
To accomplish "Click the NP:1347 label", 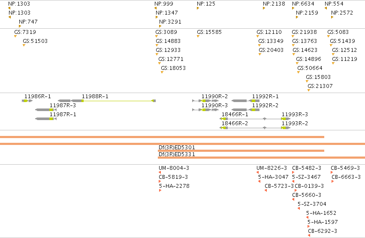I will [x=167, y=13].
